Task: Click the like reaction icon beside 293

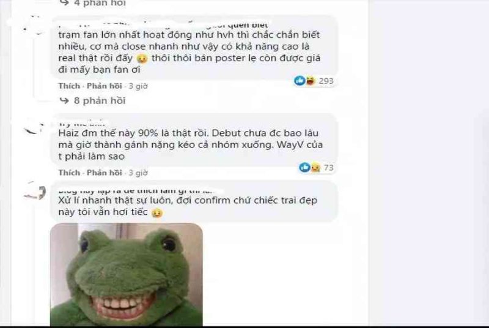Action: (x=300, y=81)
